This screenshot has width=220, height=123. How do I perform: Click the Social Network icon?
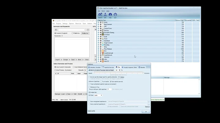pyautogui.click(x=103, y=55)
